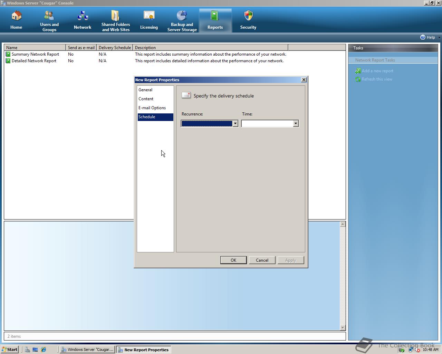Click the Refresh this view icon
The height and width of the screenshot is (354, 442).
pos(358,79)
